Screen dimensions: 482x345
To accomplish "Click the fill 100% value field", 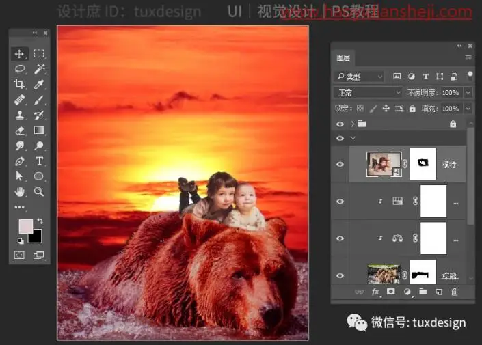I will pyautogui.click(x=451, y=109).
